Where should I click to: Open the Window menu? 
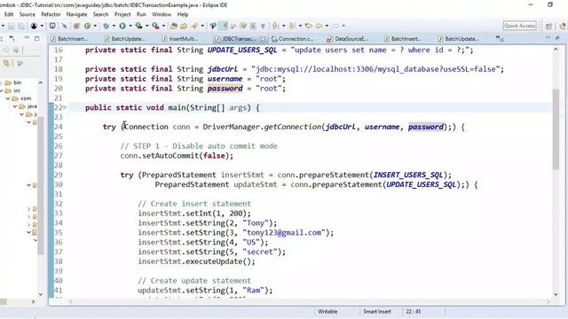(162, 14)
